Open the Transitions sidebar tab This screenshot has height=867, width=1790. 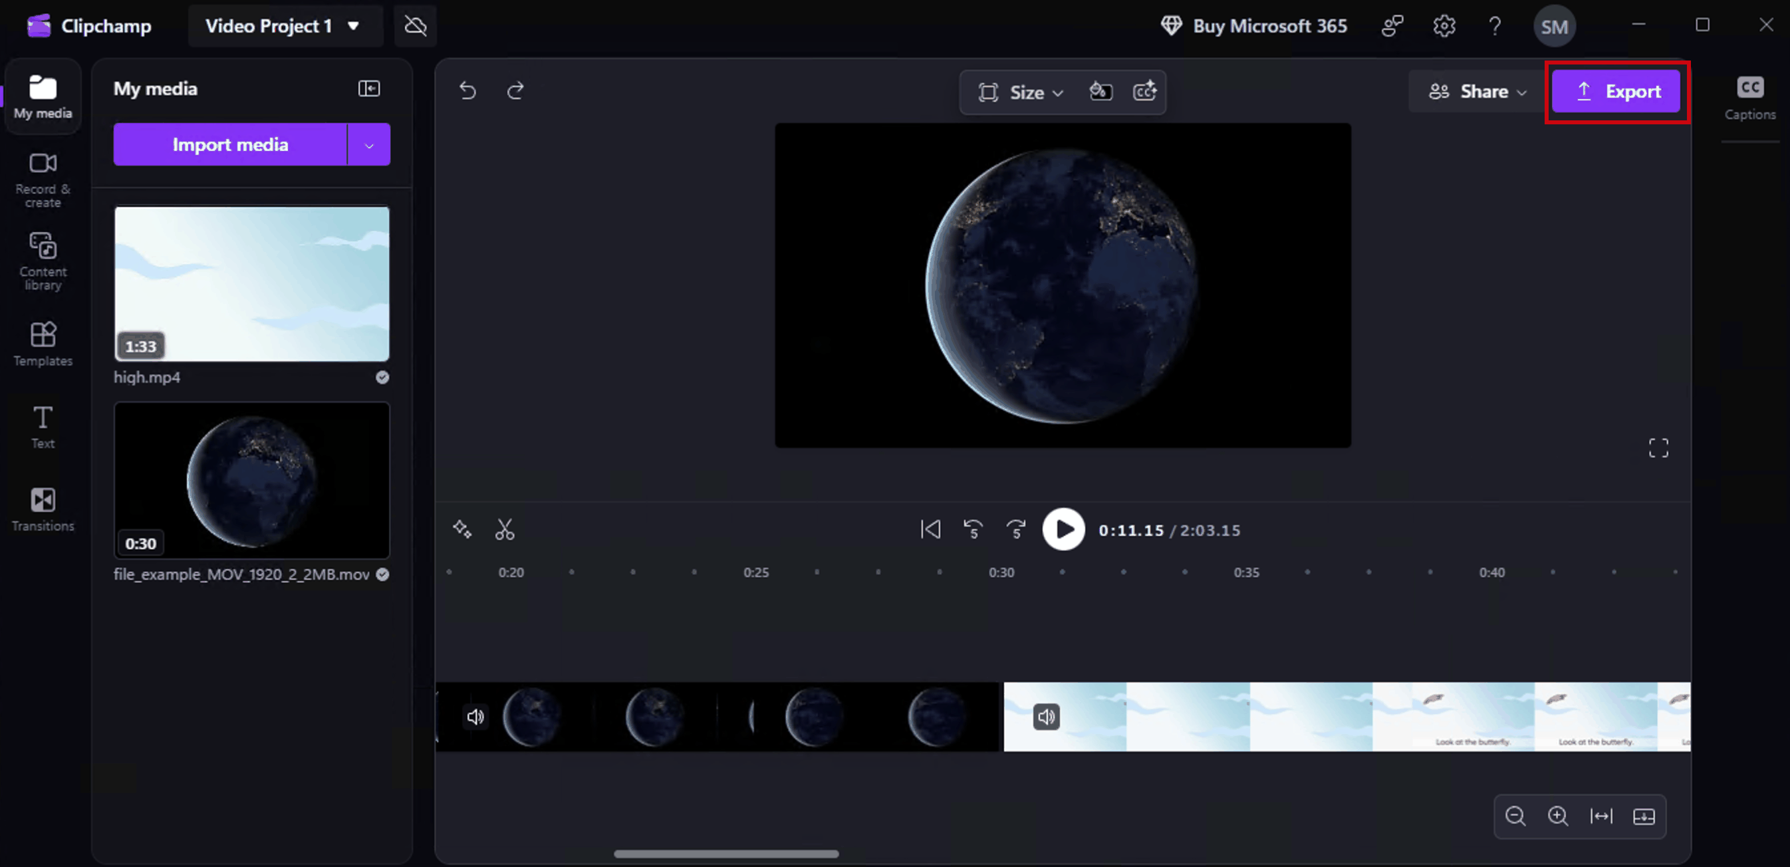point(43,509)
